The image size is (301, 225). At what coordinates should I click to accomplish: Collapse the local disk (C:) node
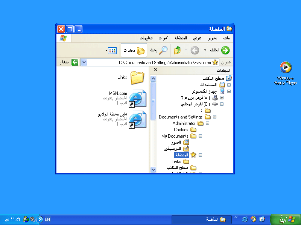[222, 104]
